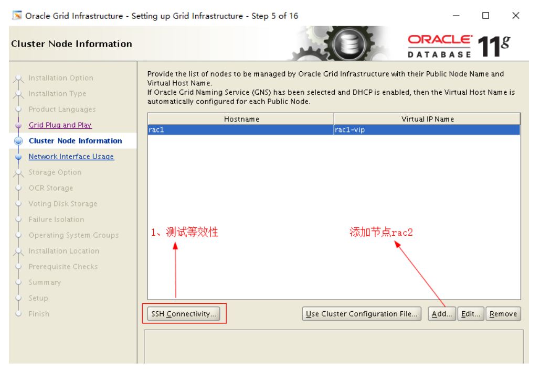Image resolution: width=540 pixels, height=373 pixels.
Task: Click Voting Disk Storage step
Action: [63, 204]
